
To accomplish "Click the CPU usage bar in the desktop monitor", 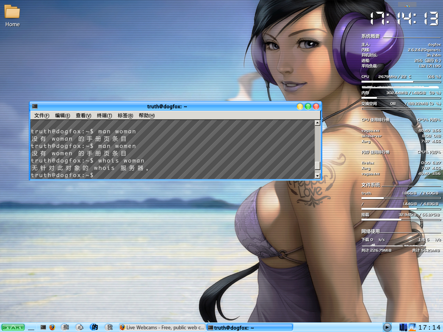I will click(401, 81).
